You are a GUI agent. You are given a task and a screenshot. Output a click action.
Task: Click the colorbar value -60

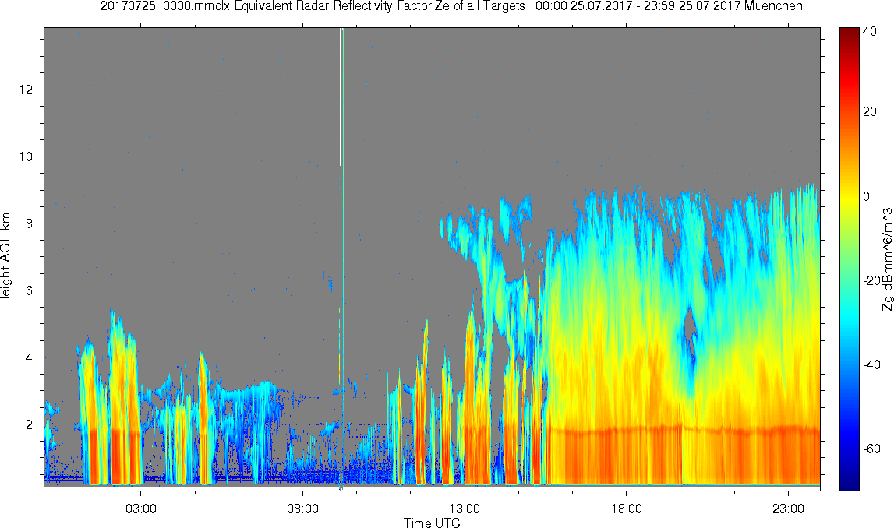click(870, 449)
